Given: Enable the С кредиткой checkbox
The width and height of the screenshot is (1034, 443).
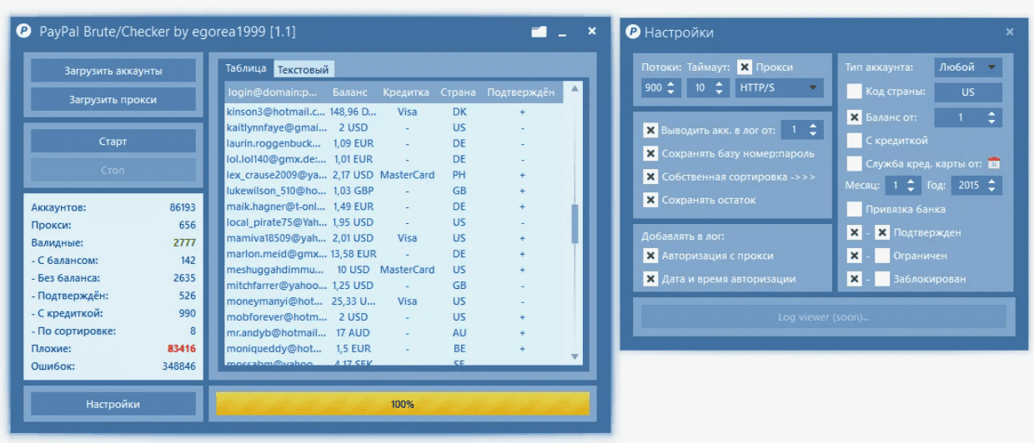Looking at the screenshot, I should click(x=854, y=141).
